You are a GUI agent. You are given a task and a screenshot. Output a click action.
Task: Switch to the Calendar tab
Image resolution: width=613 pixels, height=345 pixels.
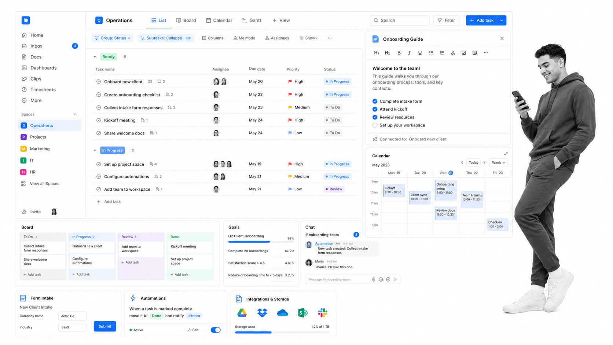[x=219, y=21]
